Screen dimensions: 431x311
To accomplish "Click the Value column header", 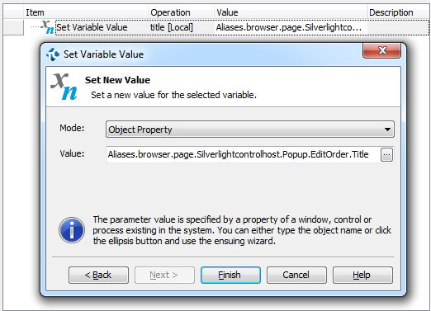I will coord(291,12).
